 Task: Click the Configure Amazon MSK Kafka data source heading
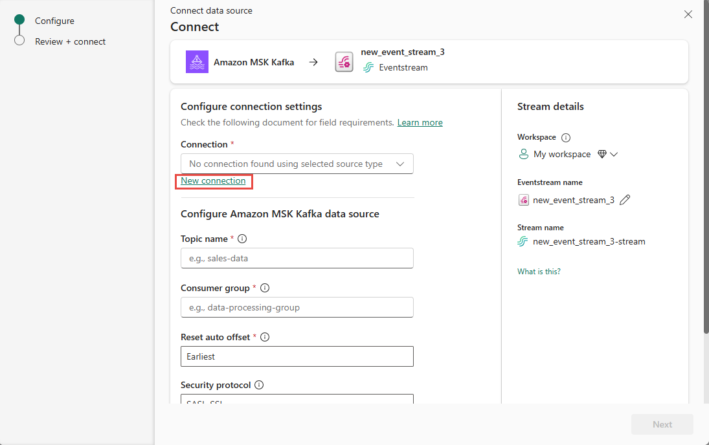coord(280,214)
